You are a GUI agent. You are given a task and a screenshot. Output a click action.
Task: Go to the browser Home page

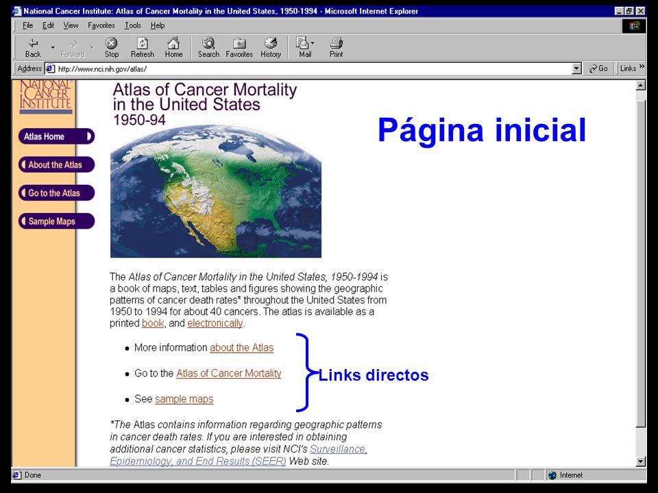(173, 47)
